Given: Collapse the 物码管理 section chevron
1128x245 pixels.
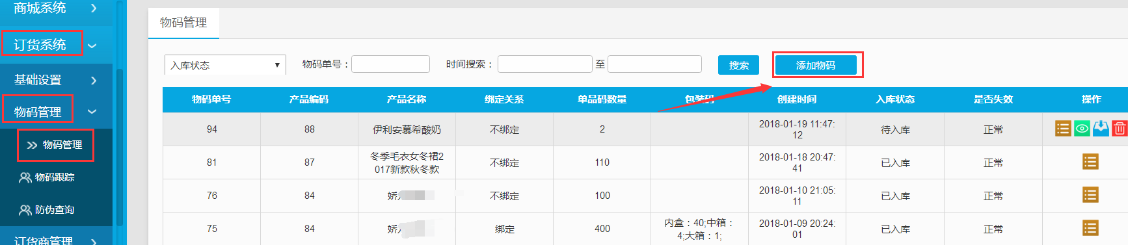Looking at the screenshot, I should (x=92, y=112).
